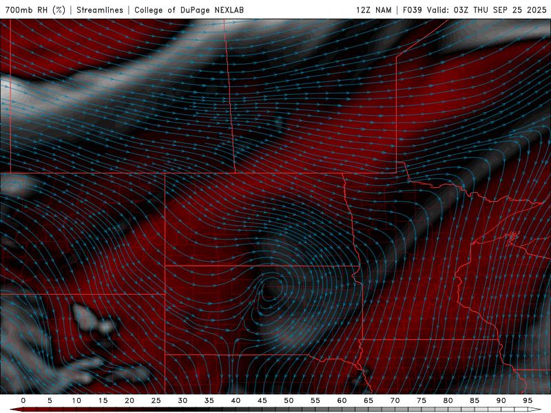The image size is (551, 413).
Task: Click the red left-end arrow of the colorbar
Action: 16,410
